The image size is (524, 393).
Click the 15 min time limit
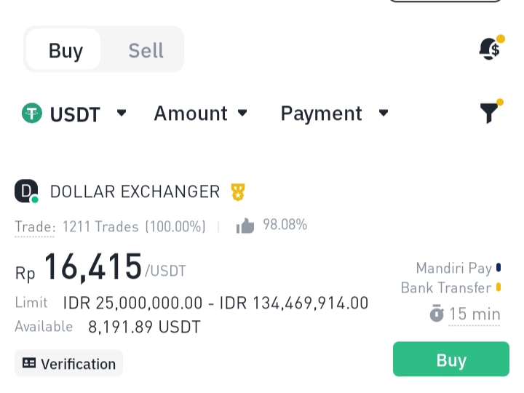pyautogui.click(x=474, y=314)
